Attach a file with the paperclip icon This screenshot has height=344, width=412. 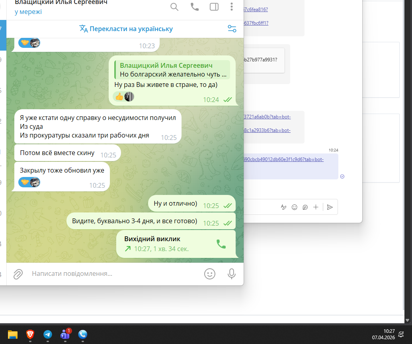click(x=18, y=274)
